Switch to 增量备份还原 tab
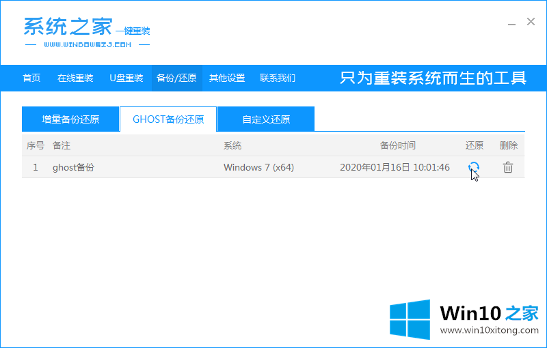This screenshot has width=547, height=348. (x=70, y=119)
